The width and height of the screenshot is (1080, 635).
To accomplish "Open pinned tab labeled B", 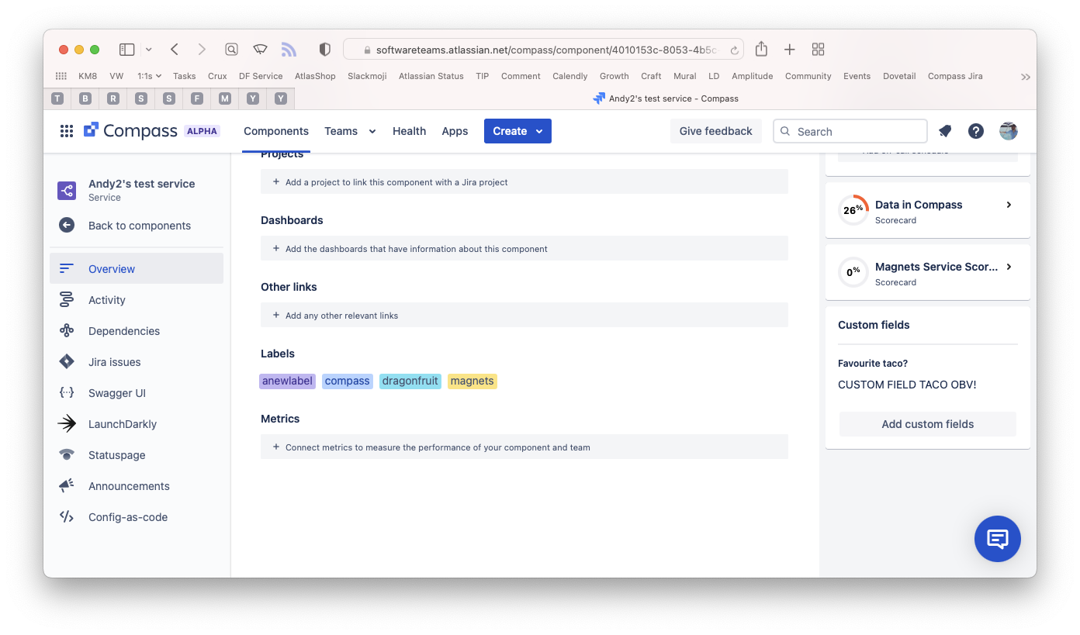I will [85, 98].
